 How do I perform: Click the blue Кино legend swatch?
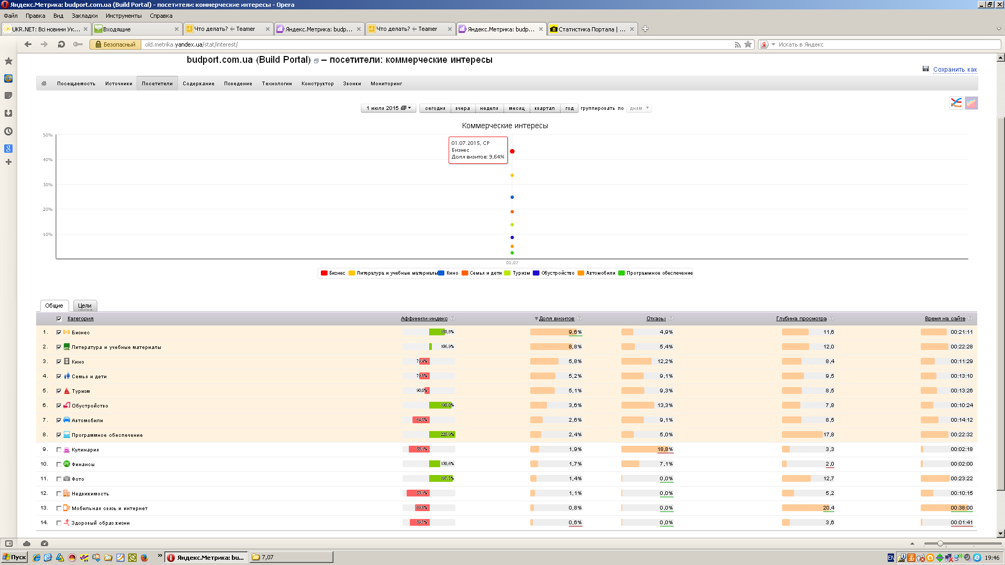tap(441, 273)
